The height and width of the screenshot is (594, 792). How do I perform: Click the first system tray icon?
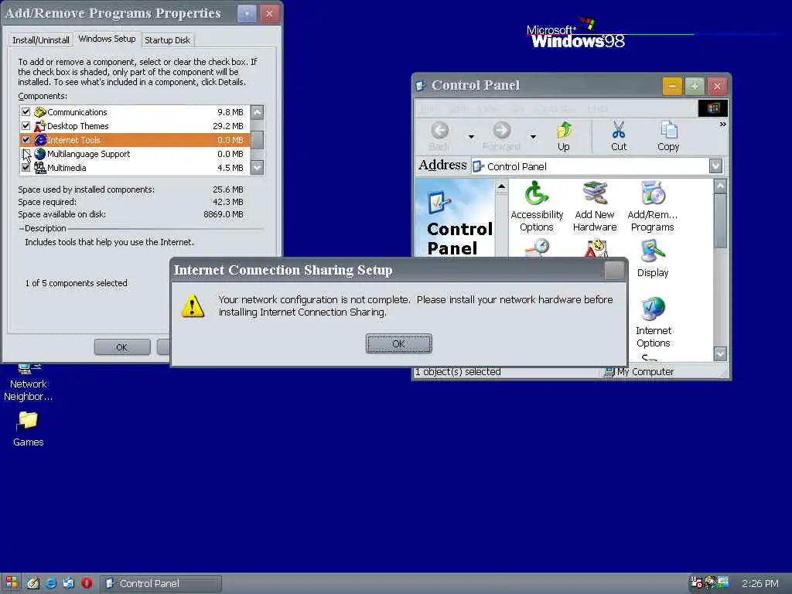696,582
